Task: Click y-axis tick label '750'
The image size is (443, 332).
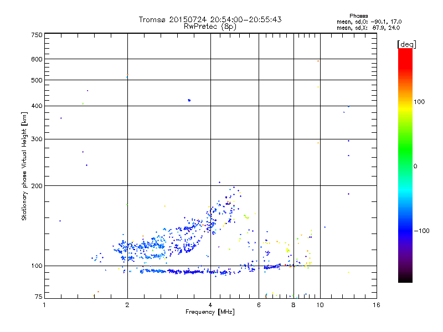Action: click(37, 35)
